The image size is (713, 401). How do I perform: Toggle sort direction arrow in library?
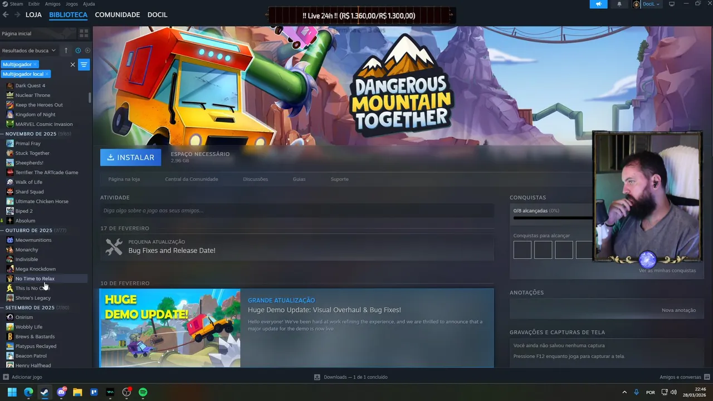(66, 51)
